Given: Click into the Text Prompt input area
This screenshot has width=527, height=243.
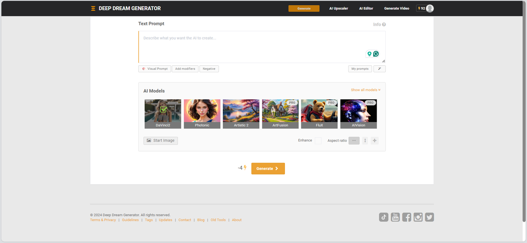Looking at the screenshot, I should click(262, 47).
